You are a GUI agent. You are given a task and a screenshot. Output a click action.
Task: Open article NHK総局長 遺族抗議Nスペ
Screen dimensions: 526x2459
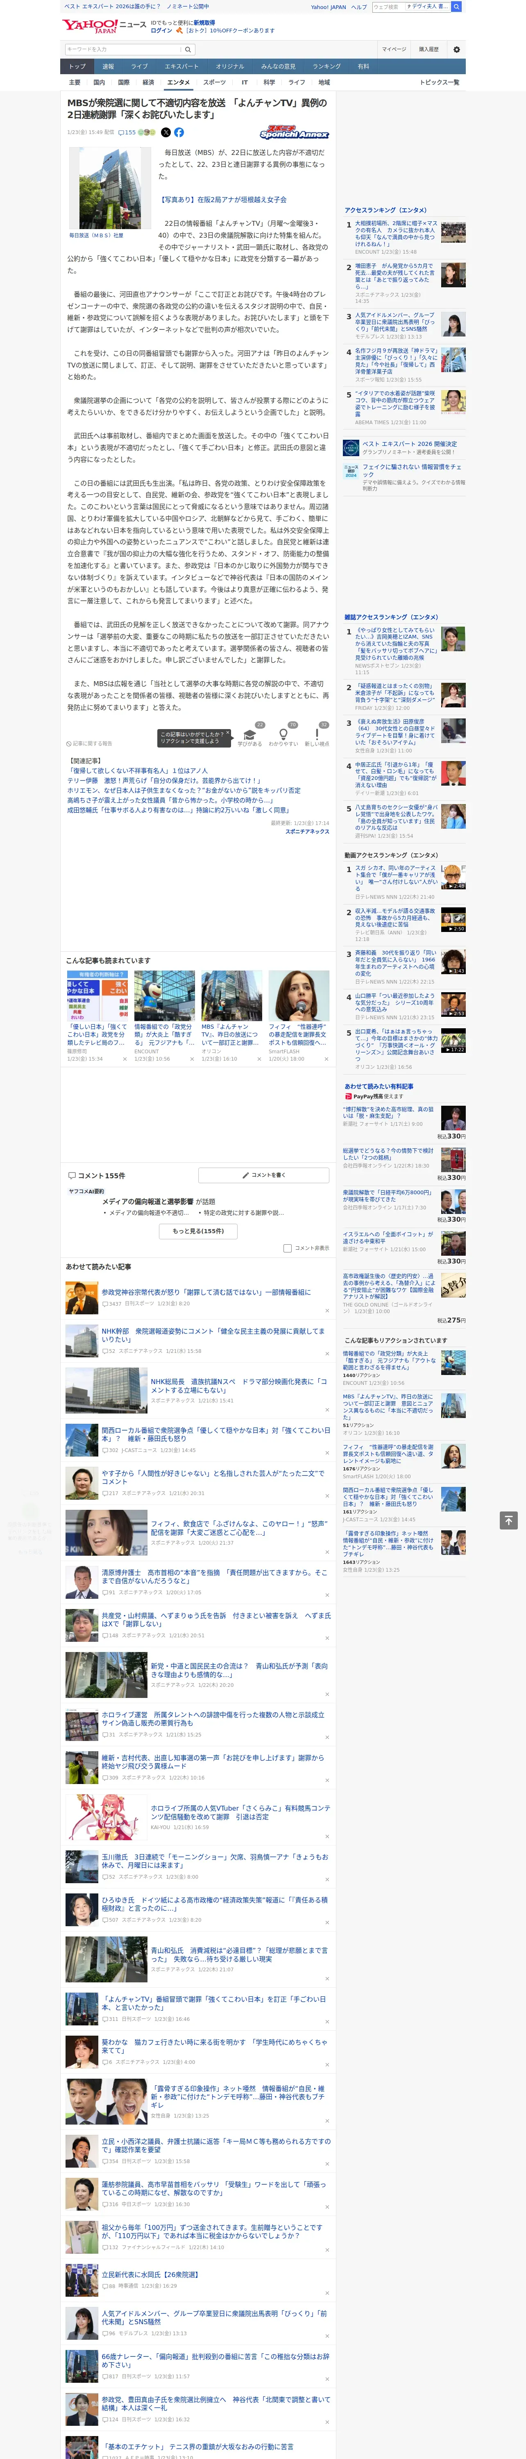click(x=239, y=1385)
